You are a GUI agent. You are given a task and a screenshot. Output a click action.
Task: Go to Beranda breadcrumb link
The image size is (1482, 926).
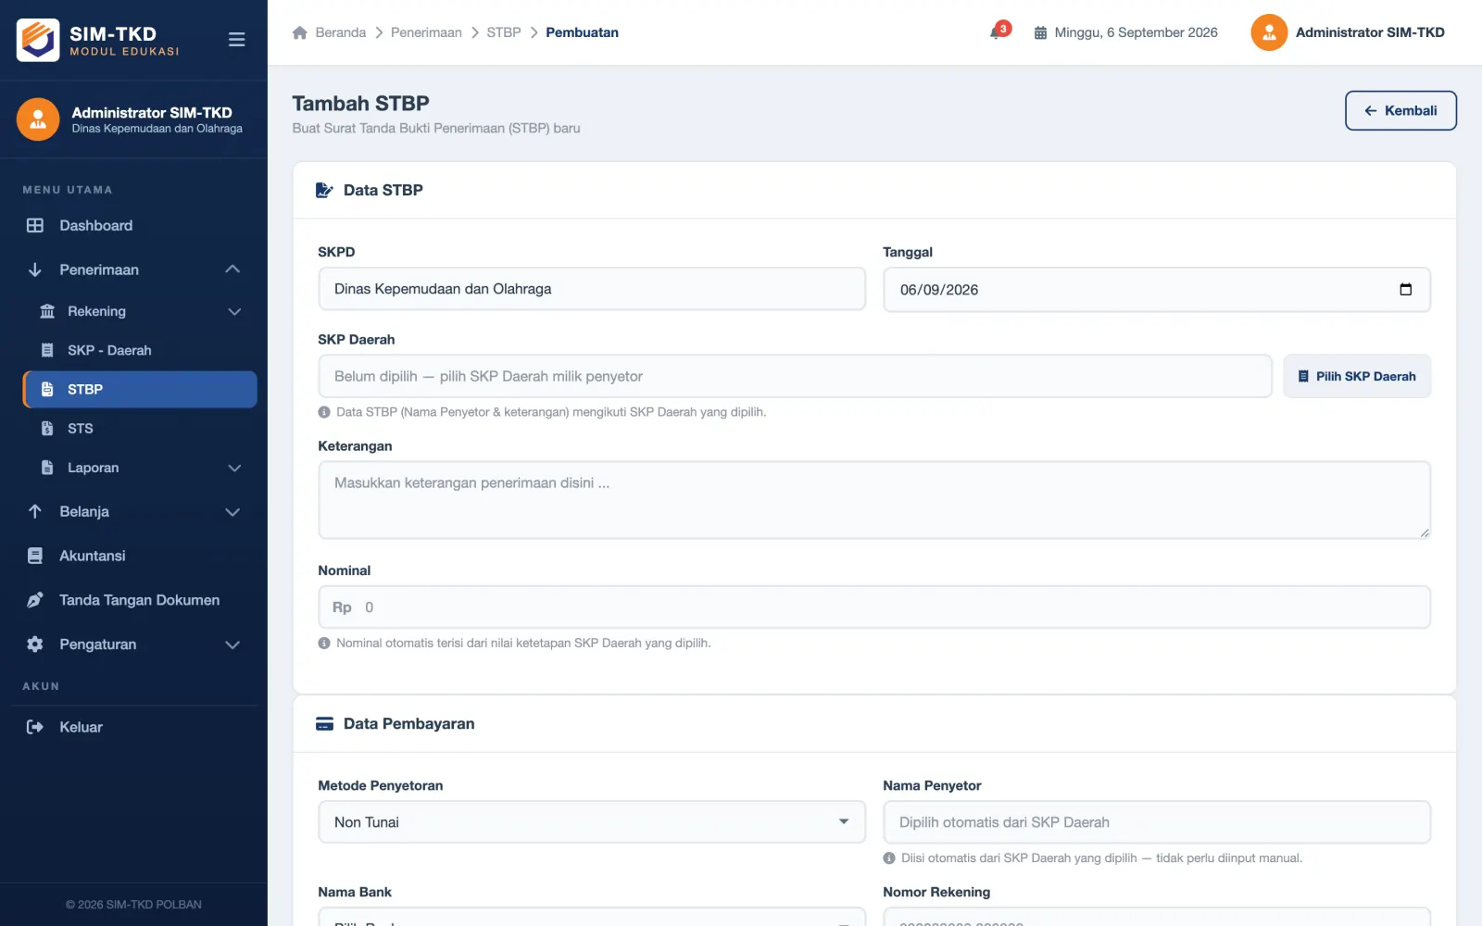pos(341,32)
